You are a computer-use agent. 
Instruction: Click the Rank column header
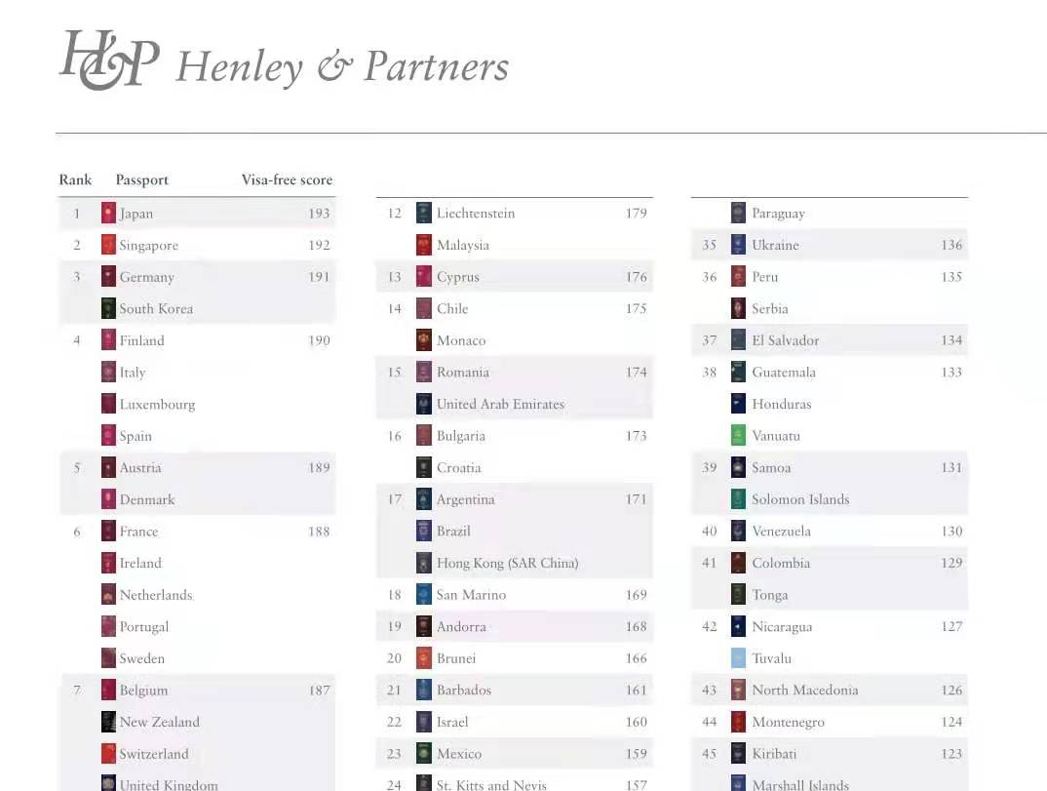pyautogui.click(x=75, y=180)
